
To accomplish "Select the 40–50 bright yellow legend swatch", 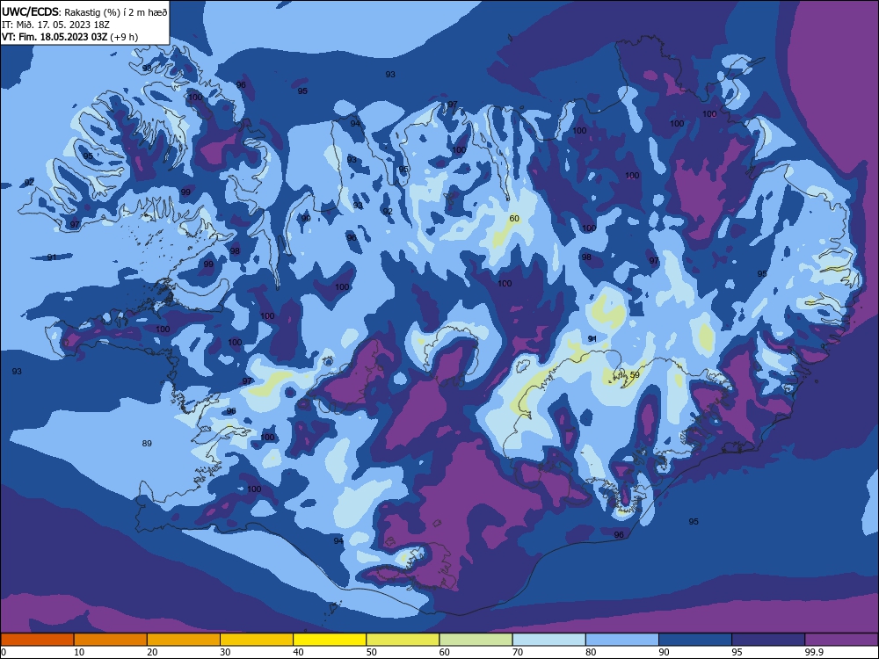I will click(x=330, y=640).
